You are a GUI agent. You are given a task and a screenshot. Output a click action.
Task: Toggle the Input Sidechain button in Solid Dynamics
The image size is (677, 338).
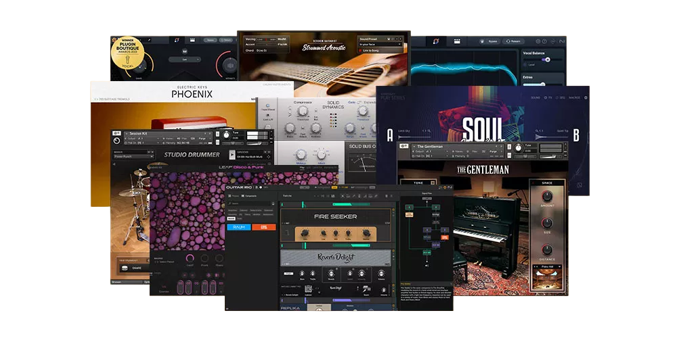tap(268, 105)
